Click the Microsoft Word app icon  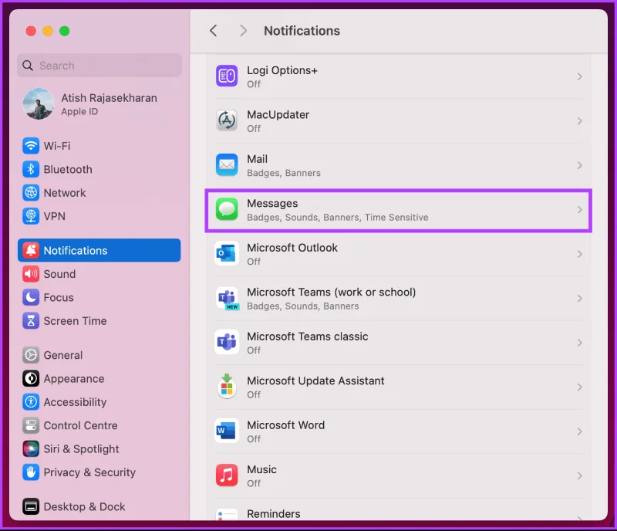pos(227,431)
